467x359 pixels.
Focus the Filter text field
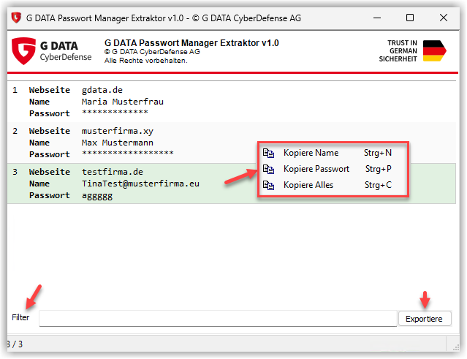click(217, 318)
